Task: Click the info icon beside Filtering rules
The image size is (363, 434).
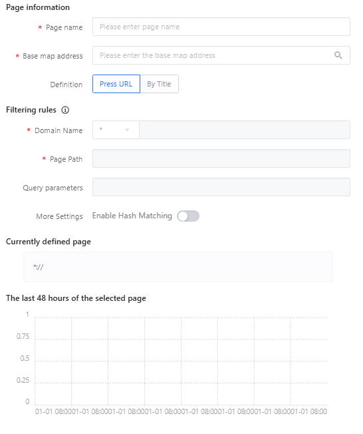Action: 65,110
